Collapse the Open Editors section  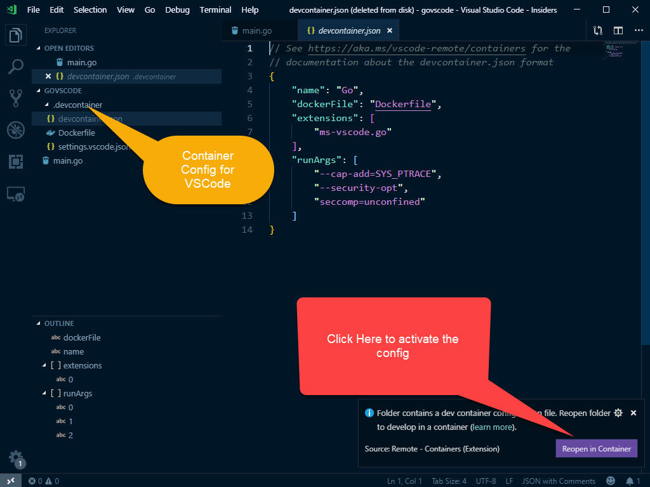click(x=39, y=48)
